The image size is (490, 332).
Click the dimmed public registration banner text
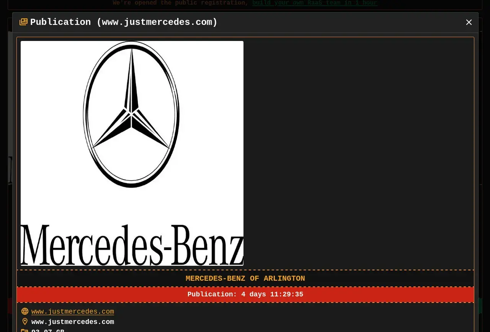[180, 3]
